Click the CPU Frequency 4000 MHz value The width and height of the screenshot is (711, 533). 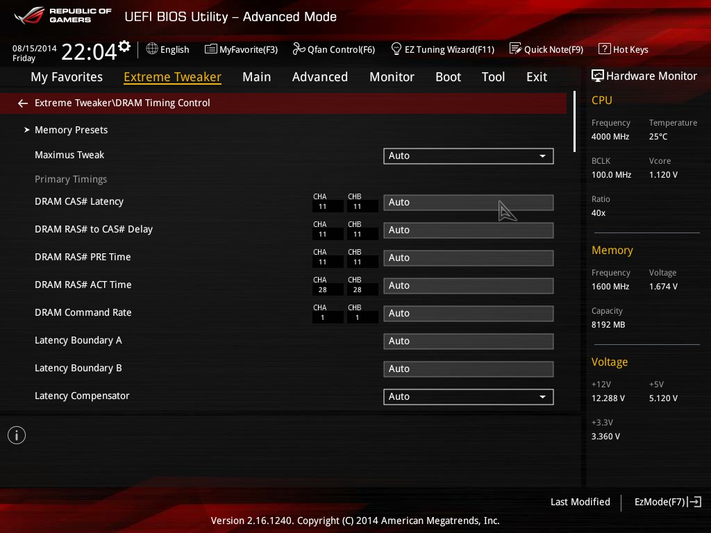click(610, 137)
